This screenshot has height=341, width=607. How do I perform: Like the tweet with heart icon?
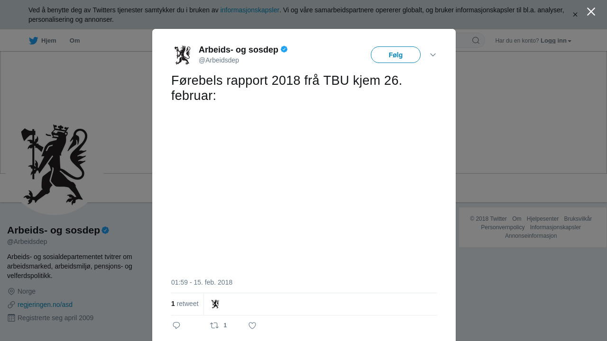[252, 325]
